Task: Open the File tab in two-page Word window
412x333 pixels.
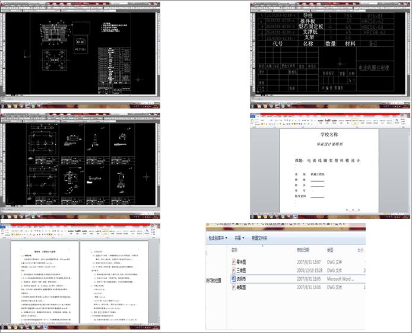Action: [x=2, y=227]
